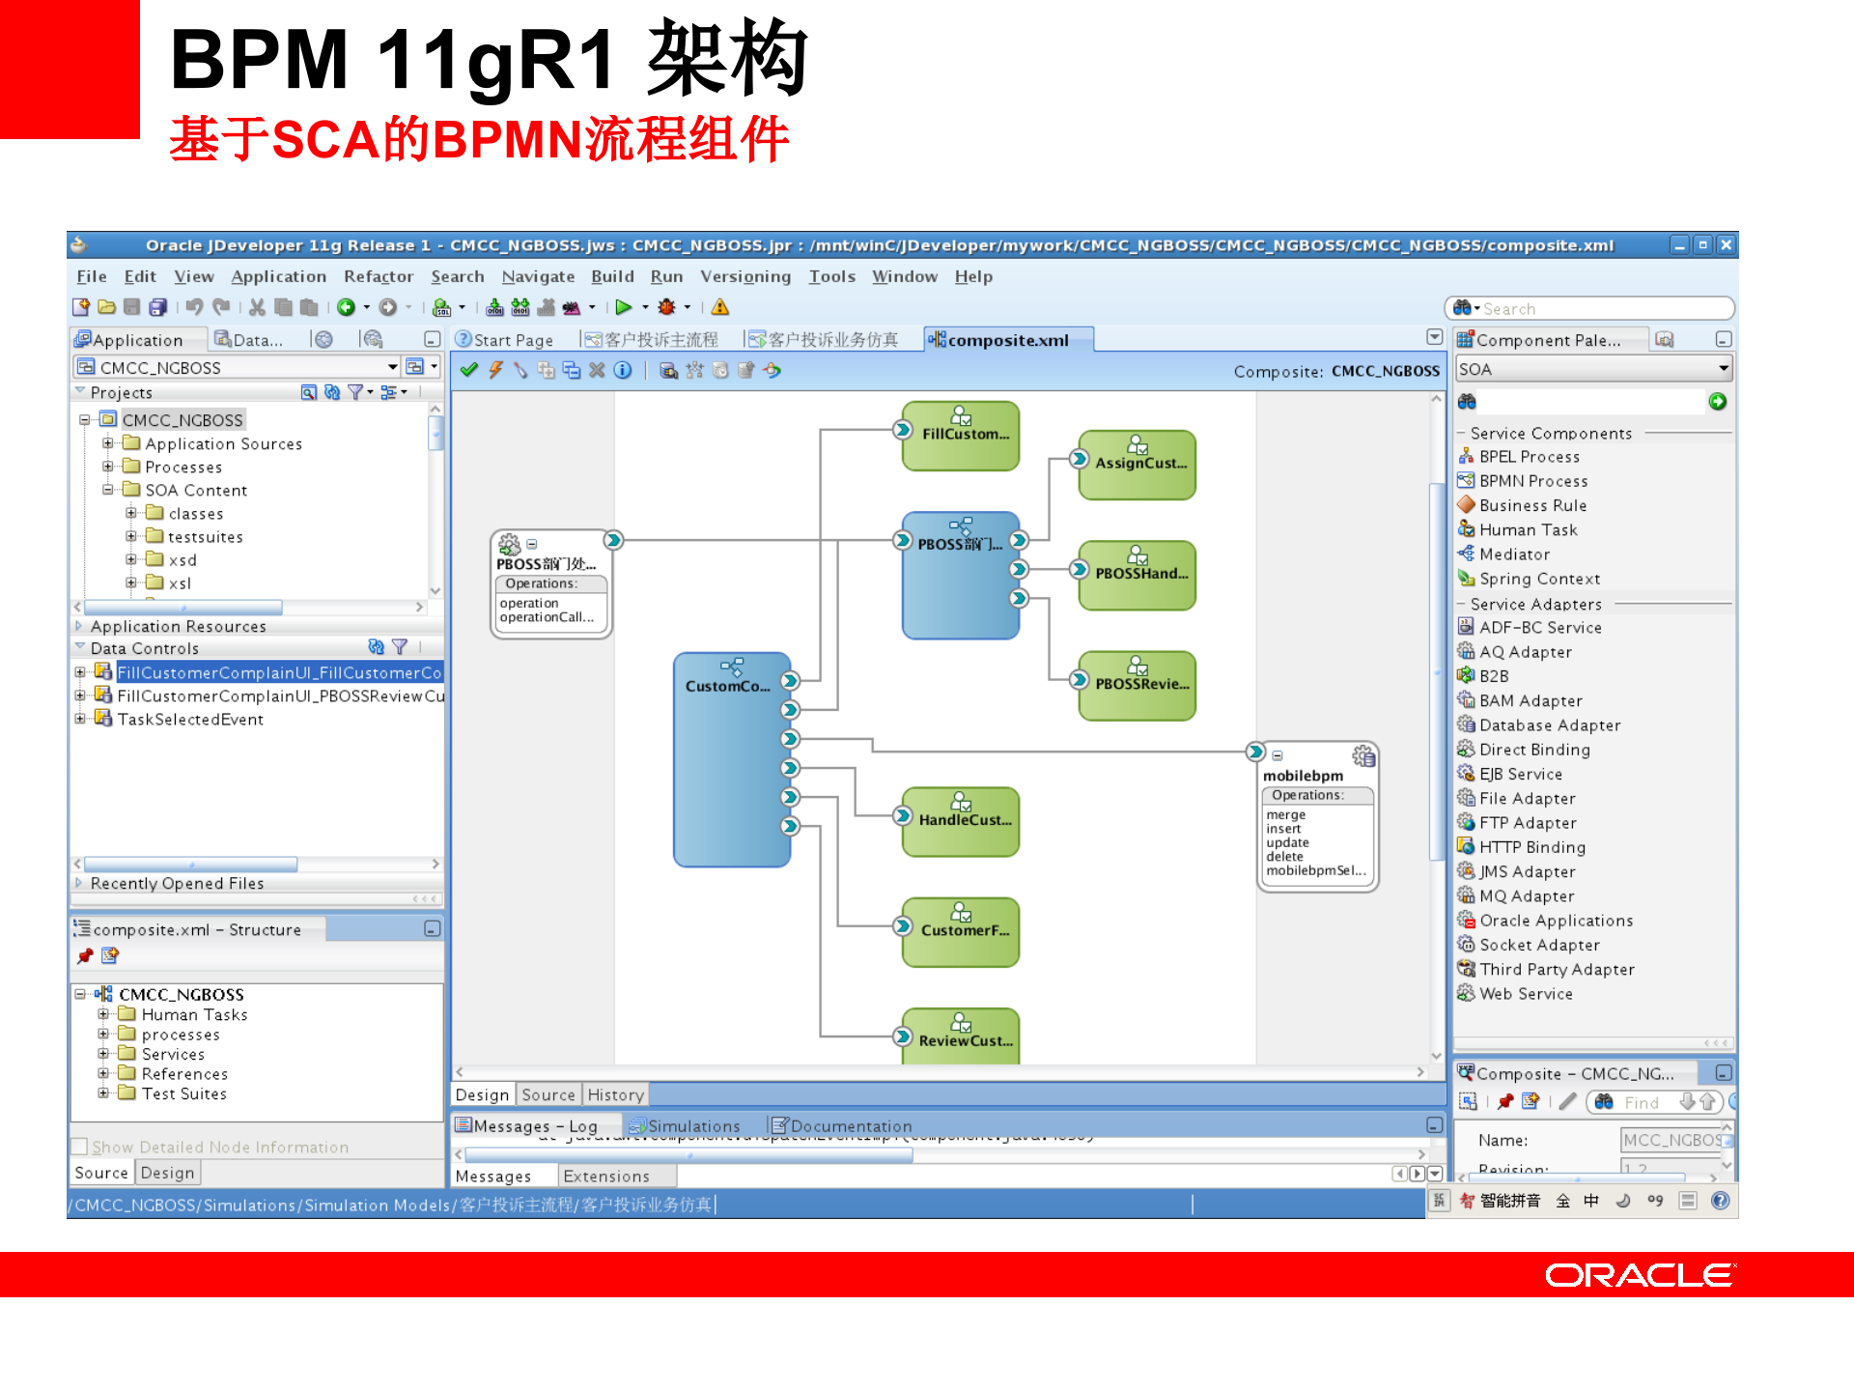
Task: Expand the SOA Content folder node
Action: tap(108, 490)
